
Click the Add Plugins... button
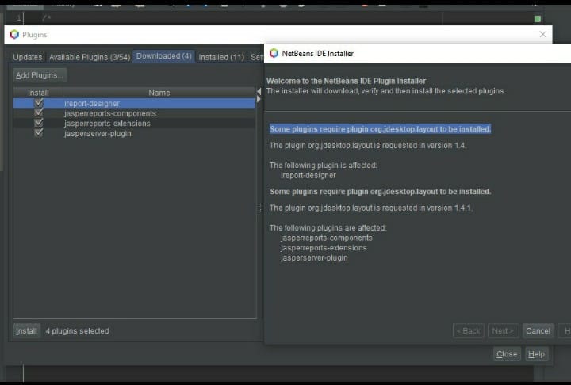(40, 75)
